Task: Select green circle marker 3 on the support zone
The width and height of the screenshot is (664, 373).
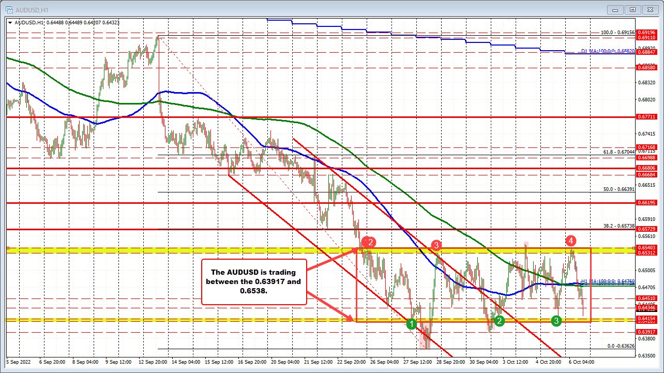Action: tap(556, 321)
